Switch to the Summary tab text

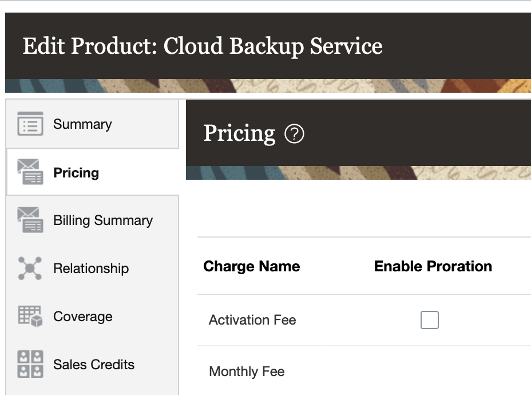click(82, 124)
